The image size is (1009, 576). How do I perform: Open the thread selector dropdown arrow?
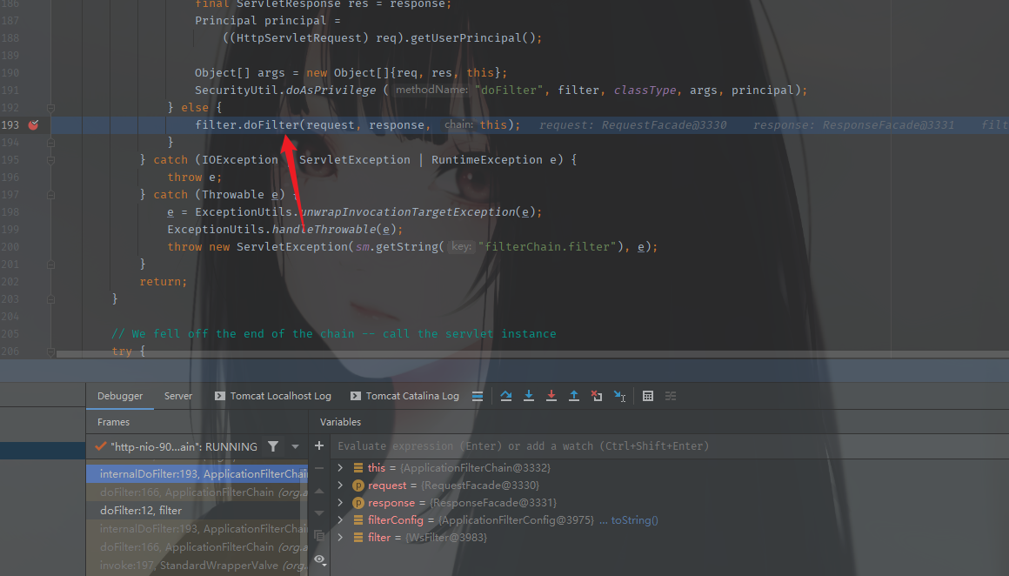click(296, 446)
